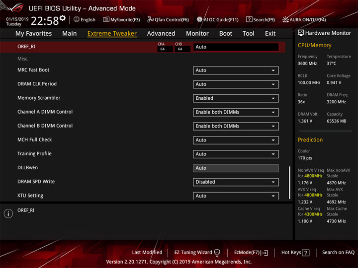Click the settings list vertical scrollbar
This screenshot has width=358, height=268.
click(289, 183)
